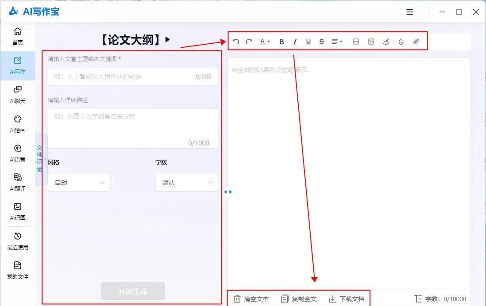
Task: Click the eraser clear-format icon
Action: (x=401, y=42)
